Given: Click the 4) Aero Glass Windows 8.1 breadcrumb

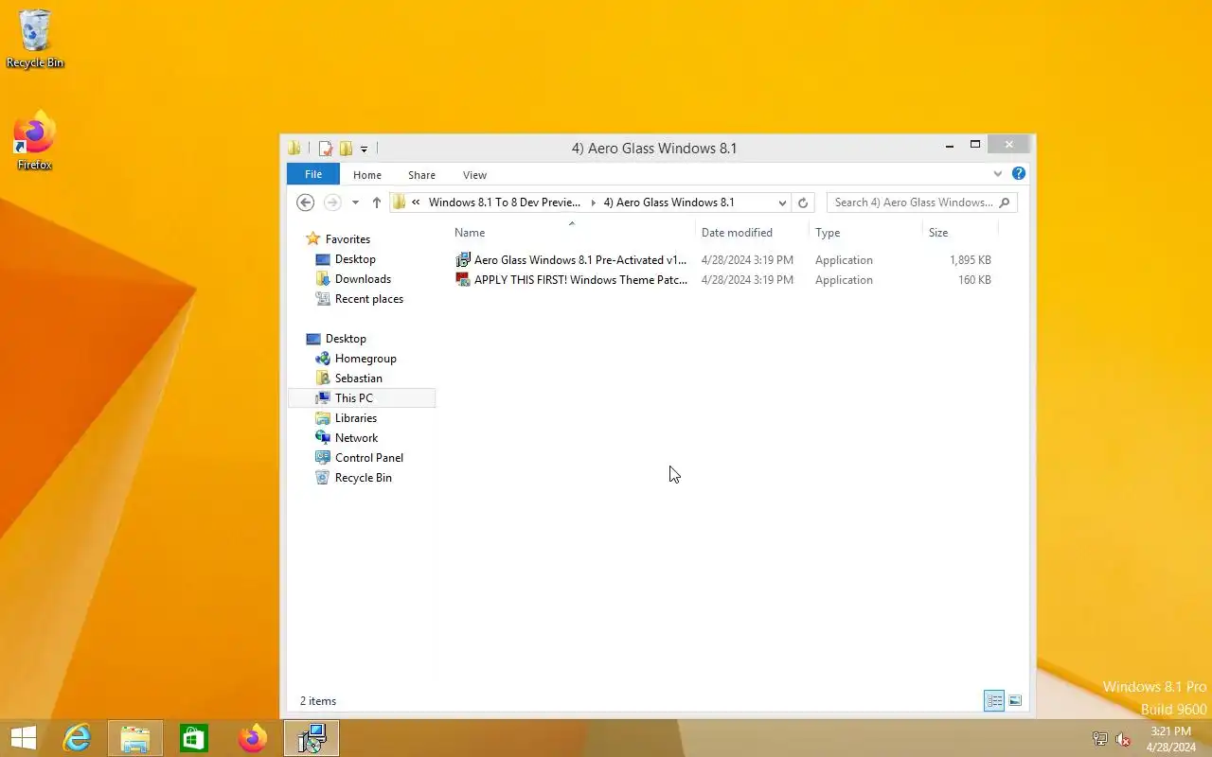Looking at the screenshot, I should (668, 202).
